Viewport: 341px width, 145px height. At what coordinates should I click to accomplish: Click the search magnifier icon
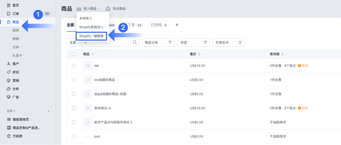coord(135,42)
